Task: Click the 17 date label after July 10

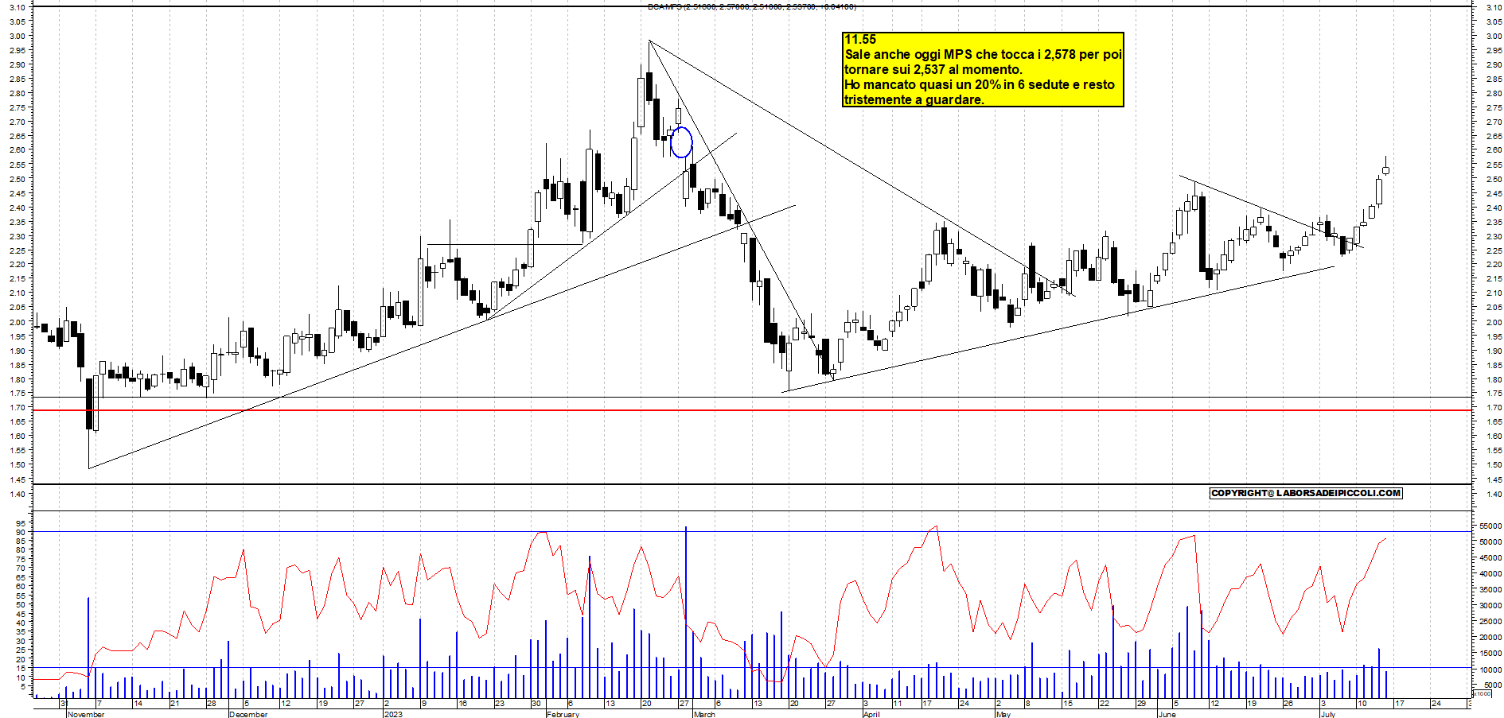Action: click(x=1399, y=704)
